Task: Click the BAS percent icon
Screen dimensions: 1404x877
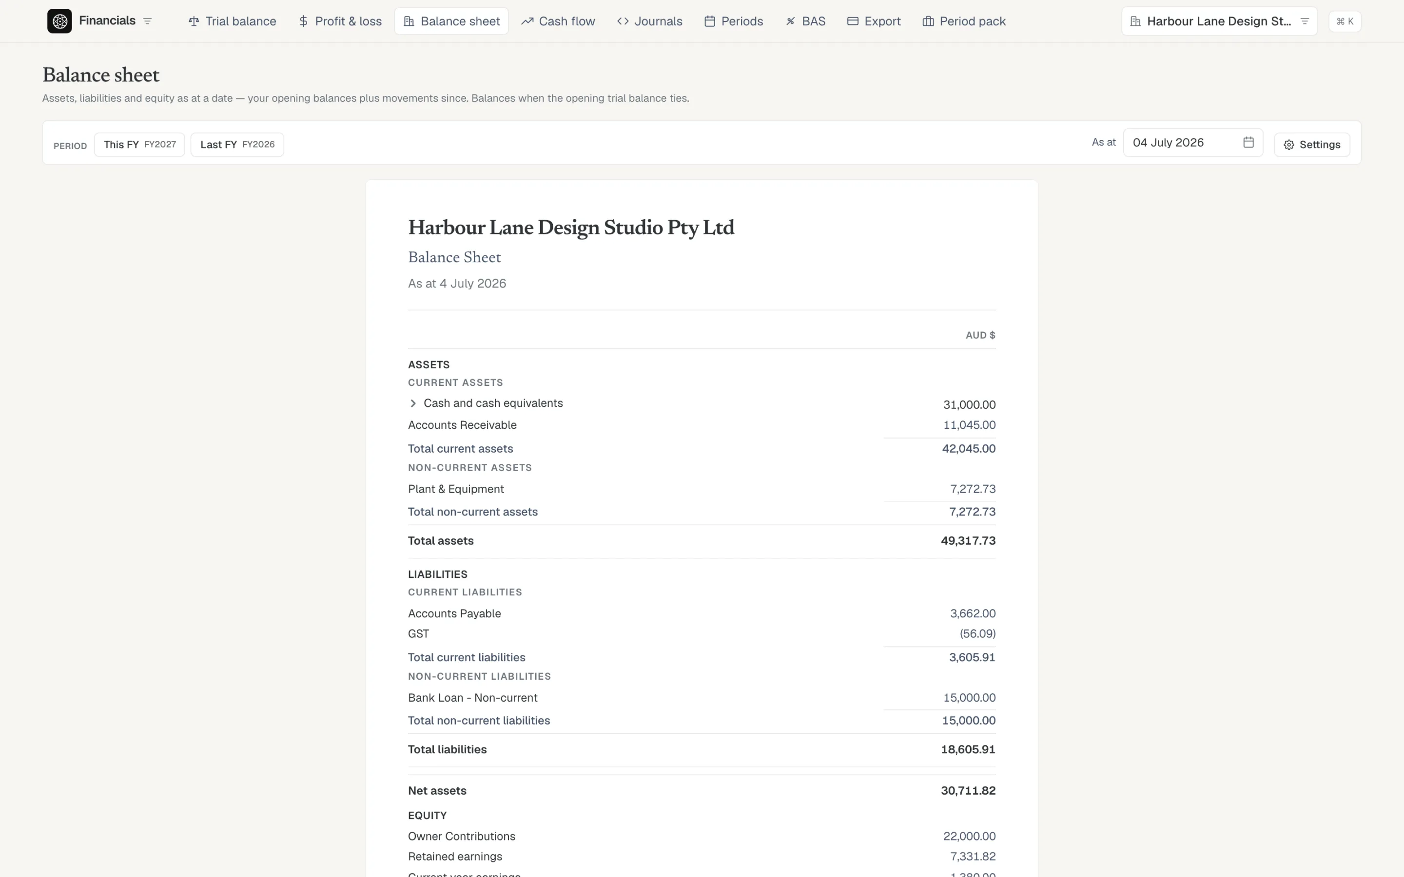Action: (x=790, y=21)
